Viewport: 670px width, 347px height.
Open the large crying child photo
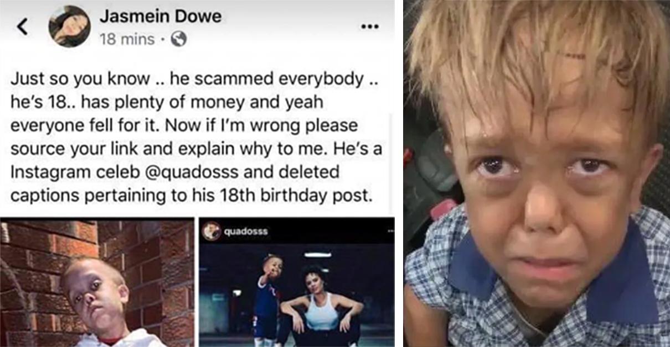tap(537, 173)
